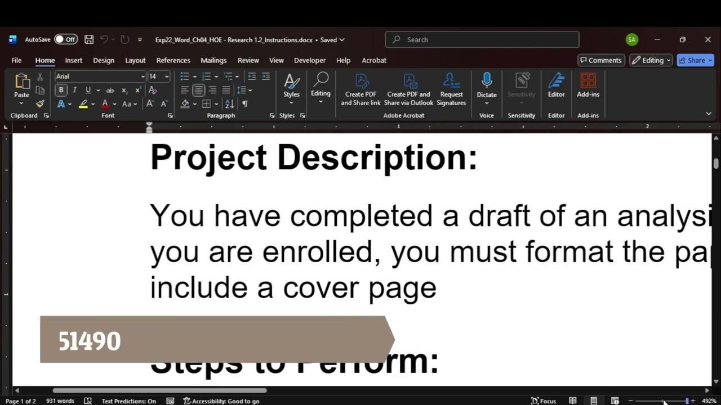The width and height of the screenshot is (721, 405).
Task: Click the Share button
Action: point(696,60)
